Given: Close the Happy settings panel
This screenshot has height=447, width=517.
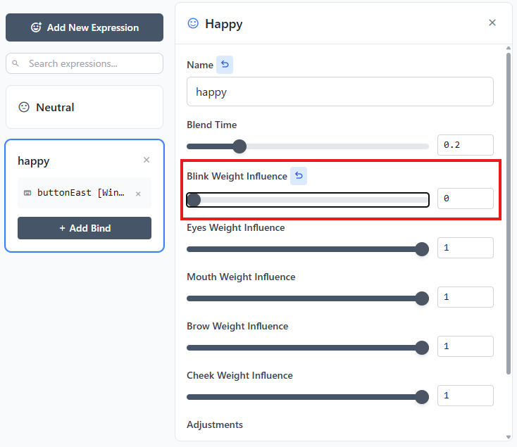Looking at the screenshot, I should pos(492,23).
